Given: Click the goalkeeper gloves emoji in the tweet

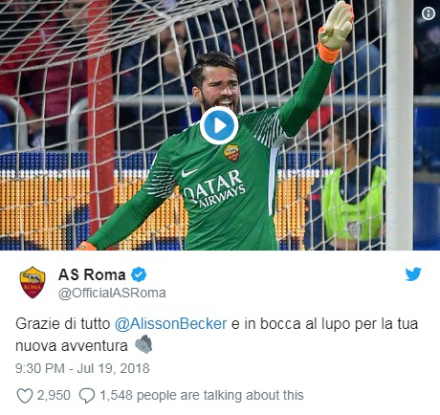Looking at the screenshot, I should [143, 344].
